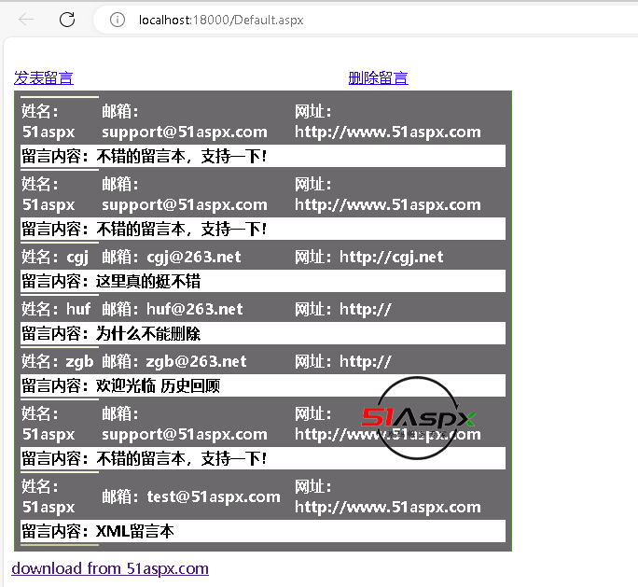Click name zgb in fifth entry
The width and height of the screenshot is (638, 587).
[80, 361]
